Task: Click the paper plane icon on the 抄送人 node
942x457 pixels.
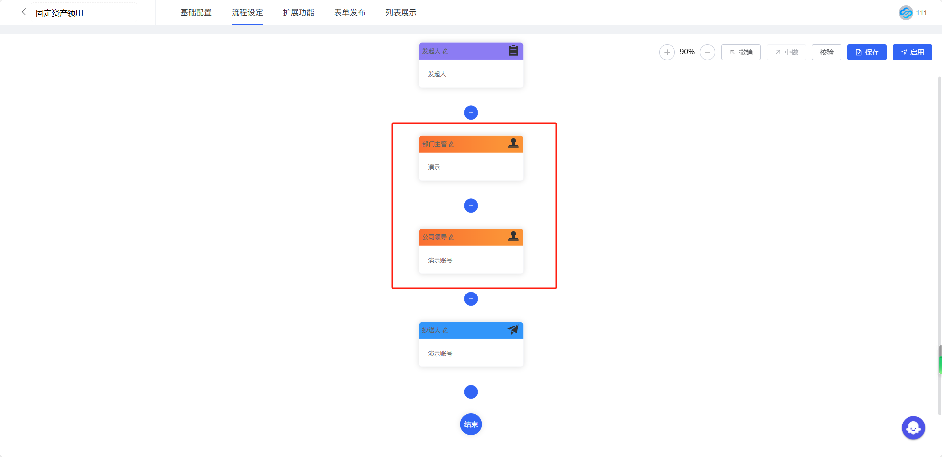Action: pyautogui.click(x=513, y=330)
